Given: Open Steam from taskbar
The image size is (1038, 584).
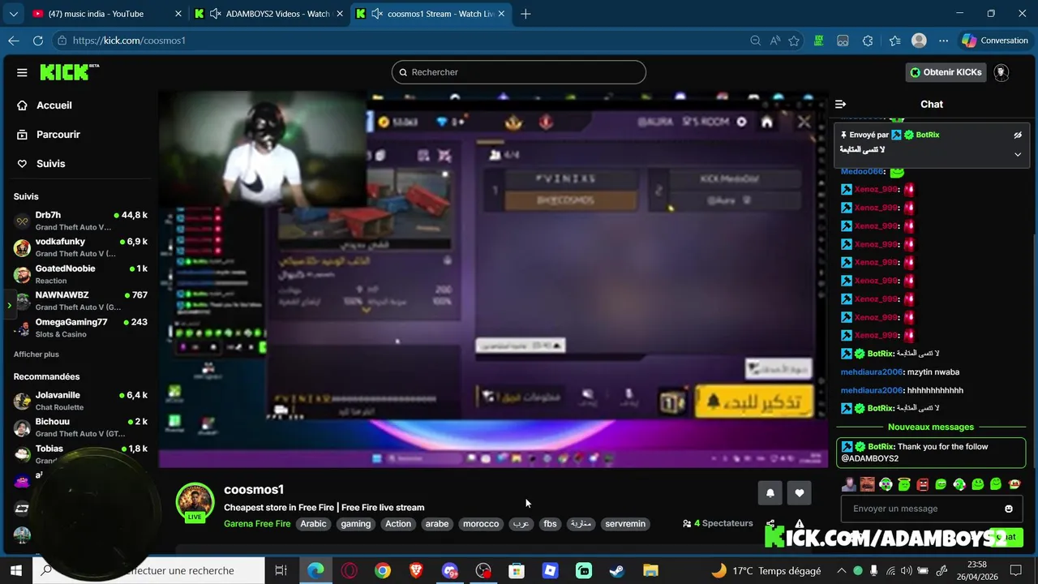Looking at the screenshot, I should click(617, 570).
